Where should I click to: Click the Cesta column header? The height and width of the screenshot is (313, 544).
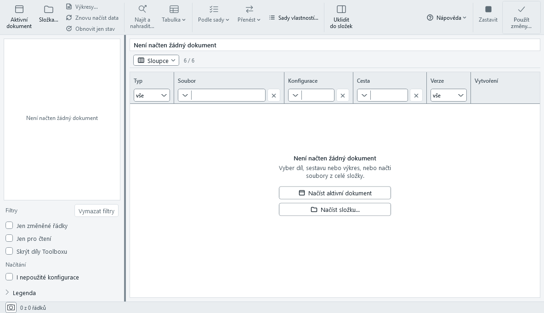[363, 81]
